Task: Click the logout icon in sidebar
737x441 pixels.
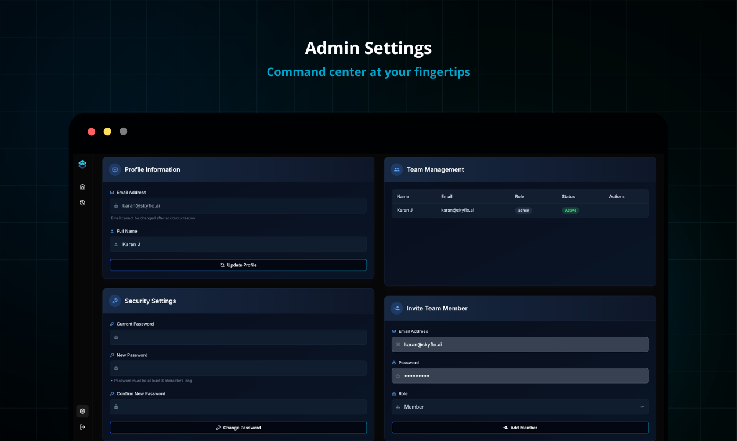Action: click(82, 427)
